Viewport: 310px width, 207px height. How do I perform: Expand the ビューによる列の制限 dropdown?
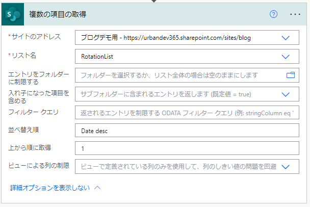pyautogui.click(x=286, y=167)
